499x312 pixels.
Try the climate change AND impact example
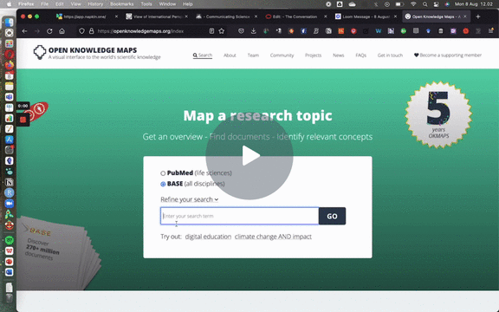click(273, 237)
